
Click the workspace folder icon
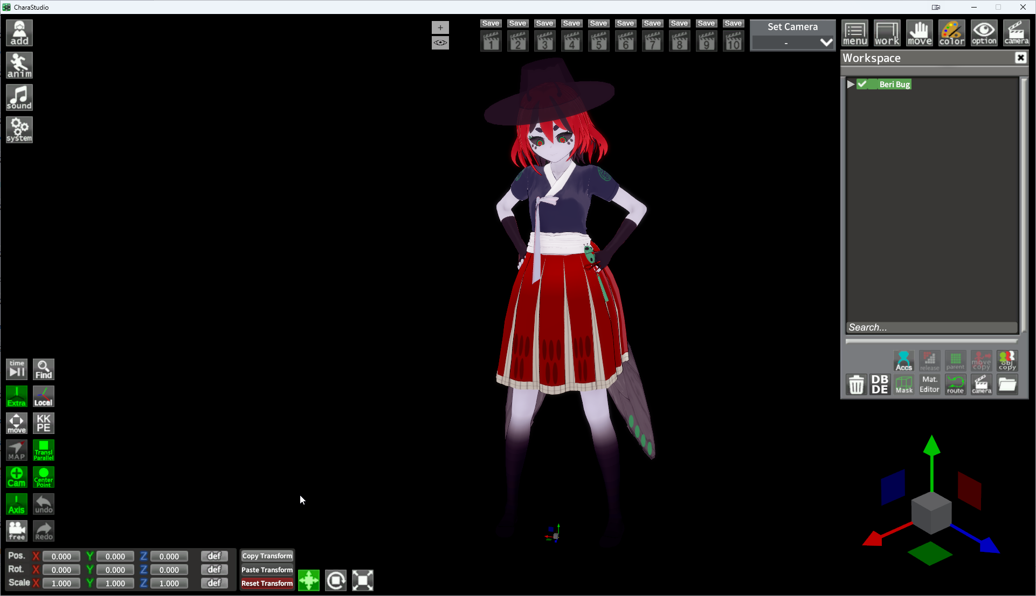(1007, 385)
